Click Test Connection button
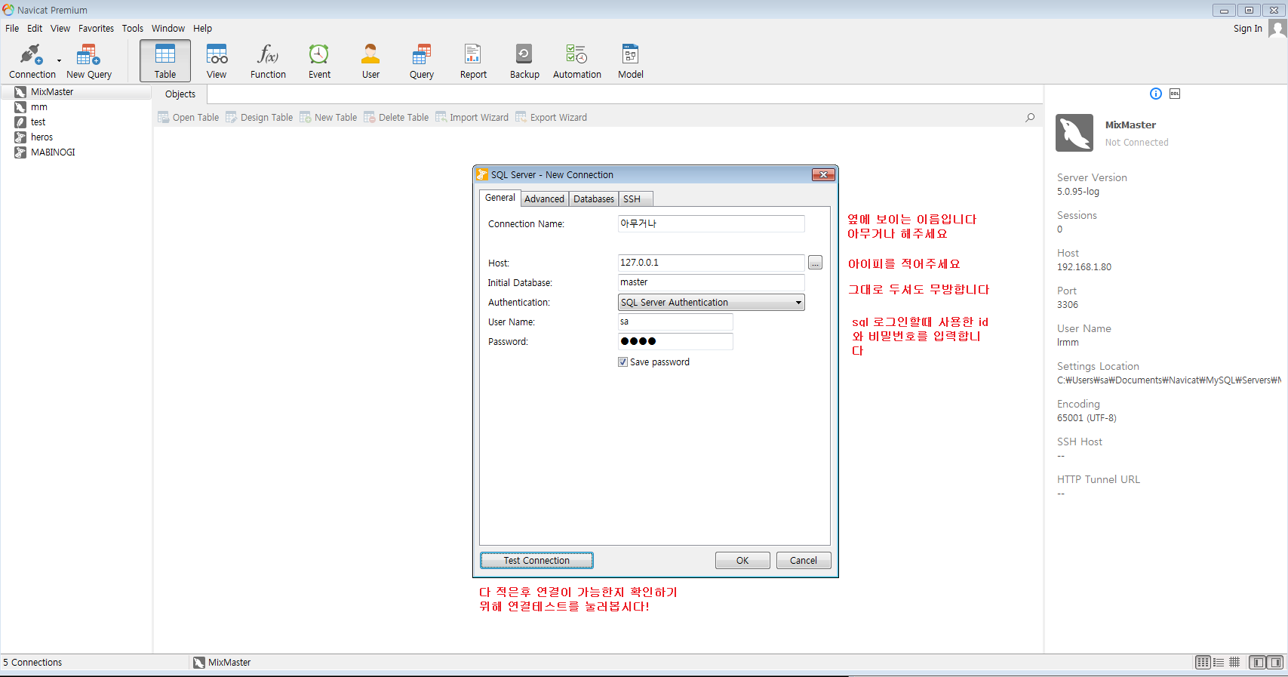This screenshot has height=677, width=1288. click(x=536, y=560)
